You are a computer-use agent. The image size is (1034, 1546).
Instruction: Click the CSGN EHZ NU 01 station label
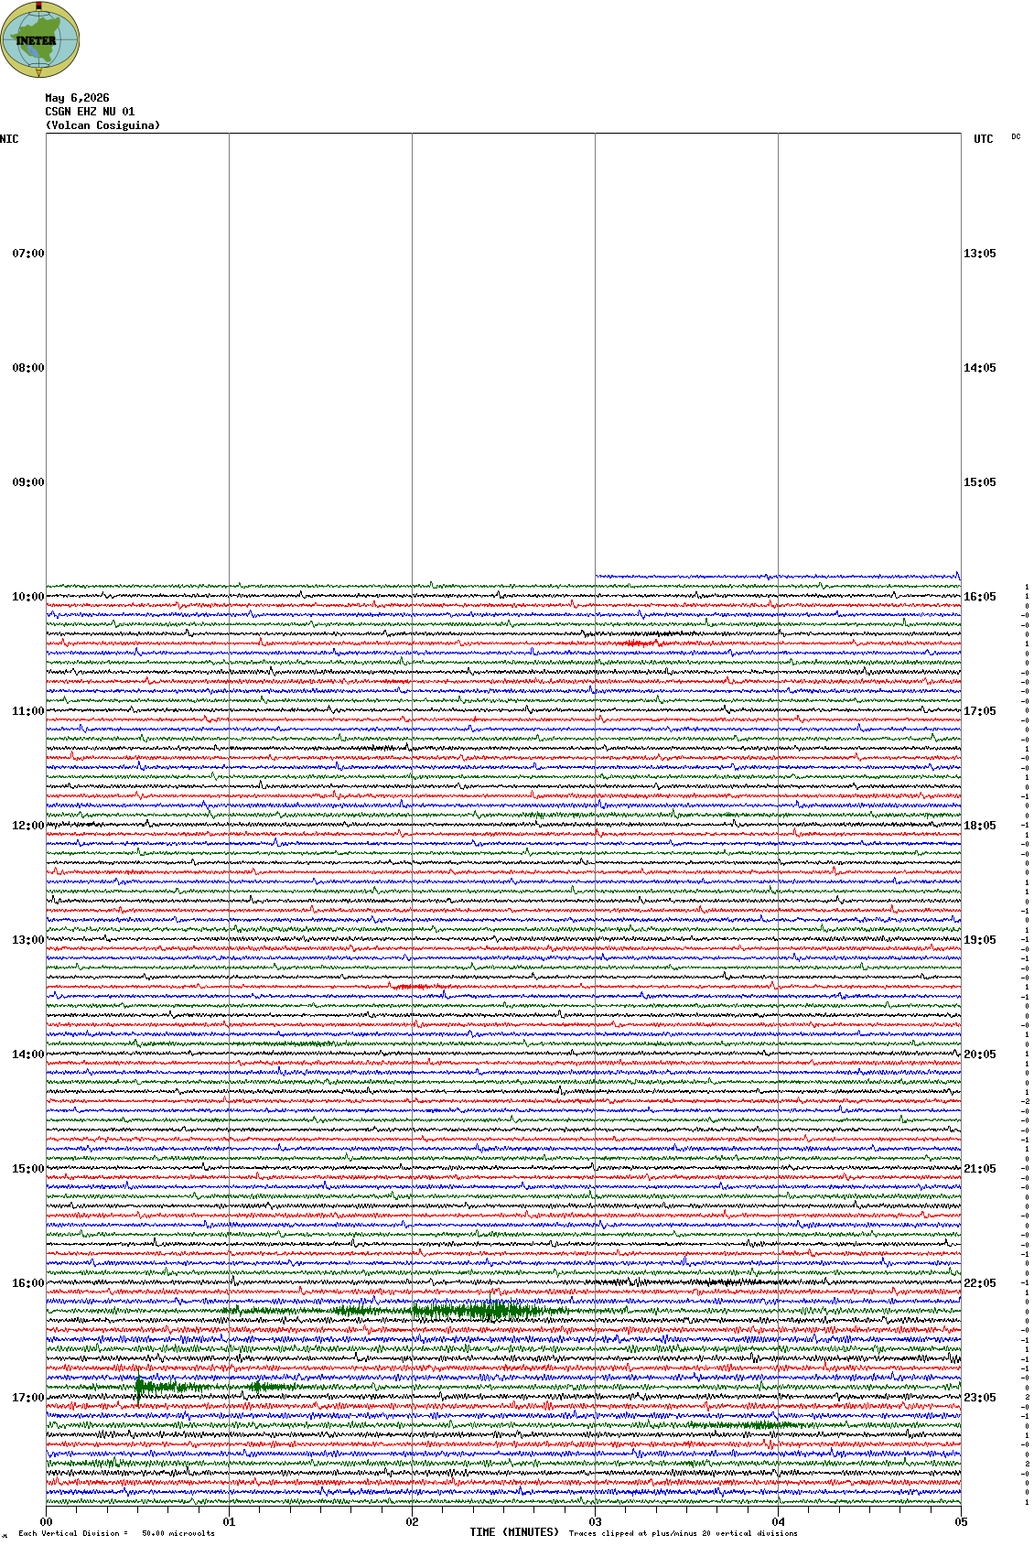pyautogui.click(x=90, y=112)
